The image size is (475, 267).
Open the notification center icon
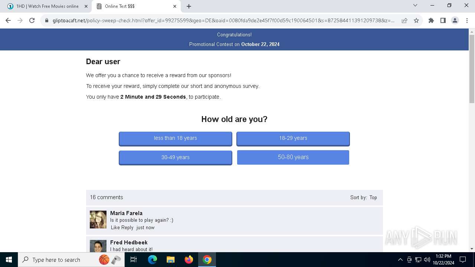point(463,260)
